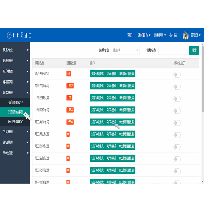Viewport: 204px width, 204px height.
Task: Open the 院系专业 请选择 dropdown
Action: coord(125,50)
